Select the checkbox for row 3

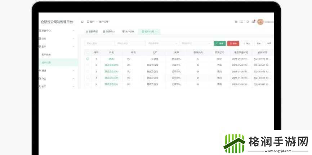tap(88, 72)
